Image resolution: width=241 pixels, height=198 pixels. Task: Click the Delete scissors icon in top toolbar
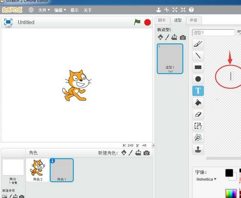[x=167, y=10]
